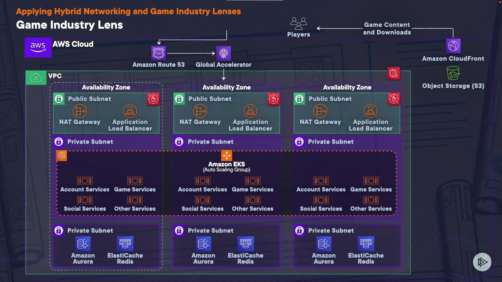Click the red shield icon on VPC border

pos(393,73)
